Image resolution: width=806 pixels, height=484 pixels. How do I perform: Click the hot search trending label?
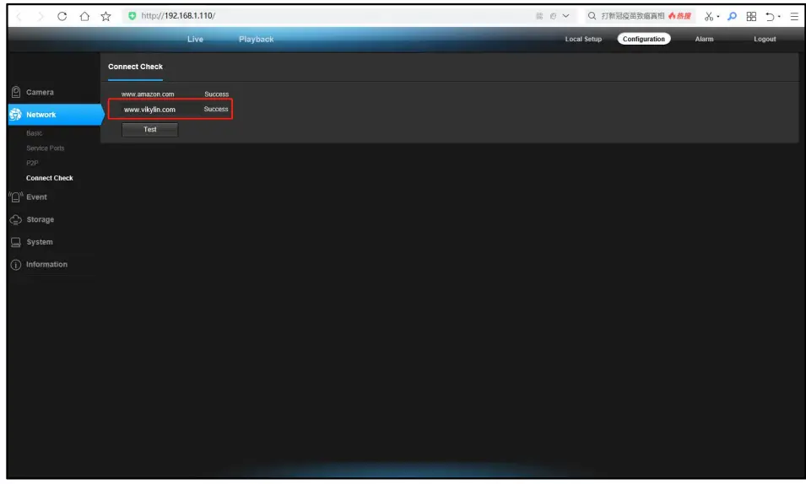coord(679,16)
